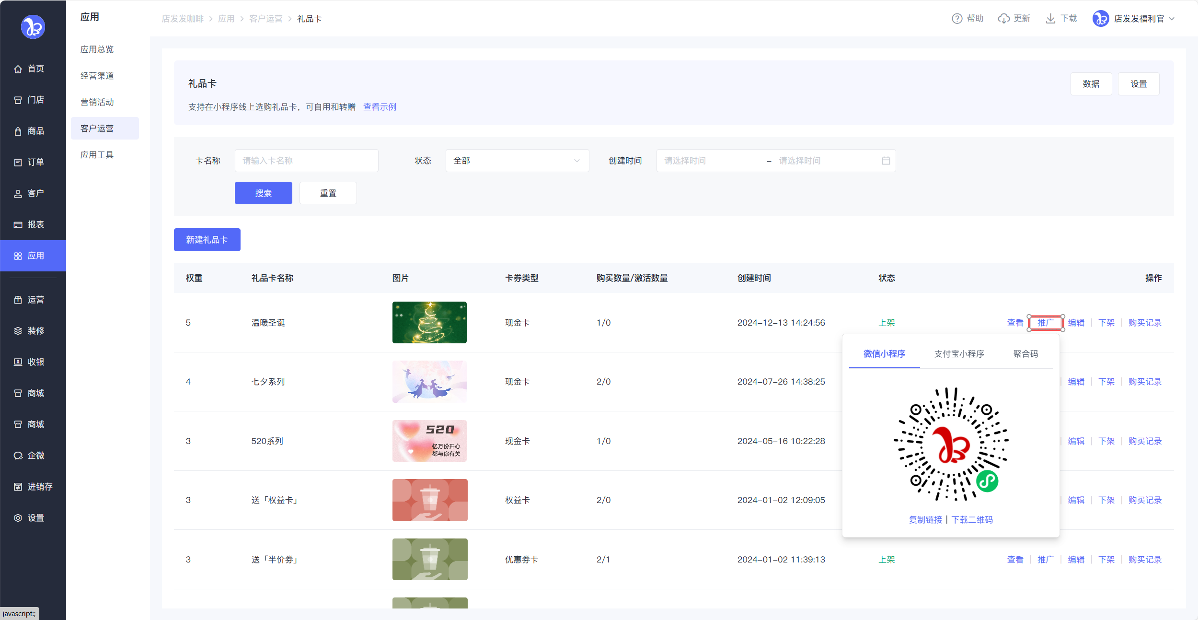Screen dimensions: 1198x620
Task: Click the 更新 cloud update icon
Action: pyautogui.click(x=1003, y=19)
